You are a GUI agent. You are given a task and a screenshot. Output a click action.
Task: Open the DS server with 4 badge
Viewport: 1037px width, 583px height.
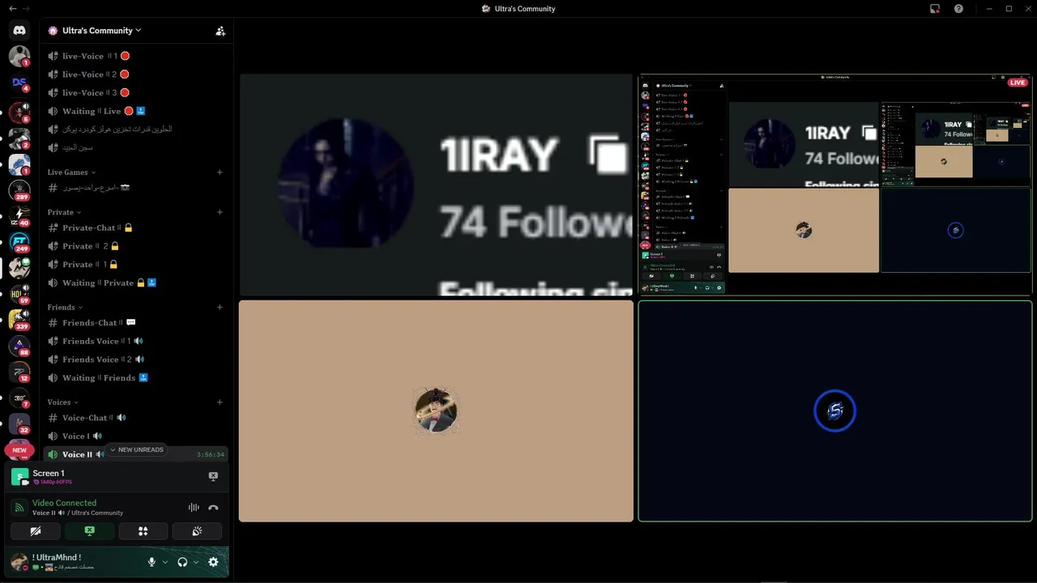tap(19, 83)
